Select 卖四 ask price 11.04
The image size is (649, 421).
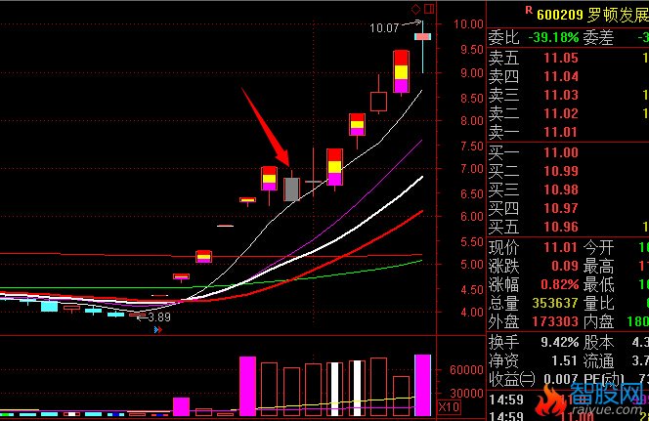(561, 76)
